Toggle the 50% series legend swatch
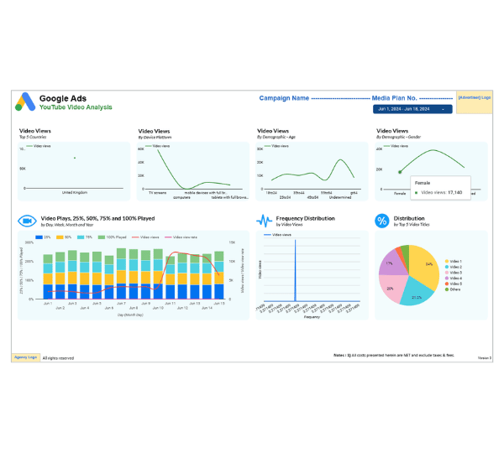Screen dimensions: 504x453 point(64,237)
